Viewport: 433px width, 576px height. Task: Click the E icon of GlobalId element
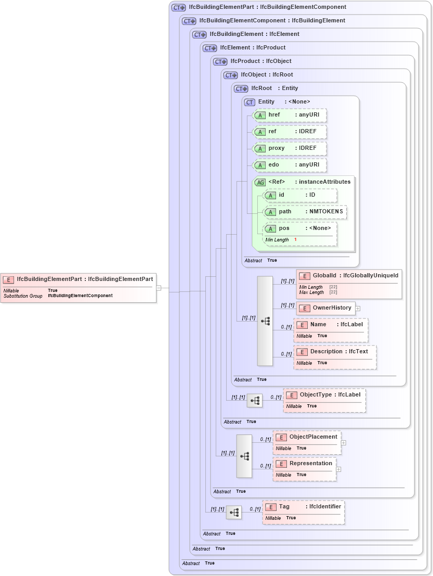pos(304,275)
